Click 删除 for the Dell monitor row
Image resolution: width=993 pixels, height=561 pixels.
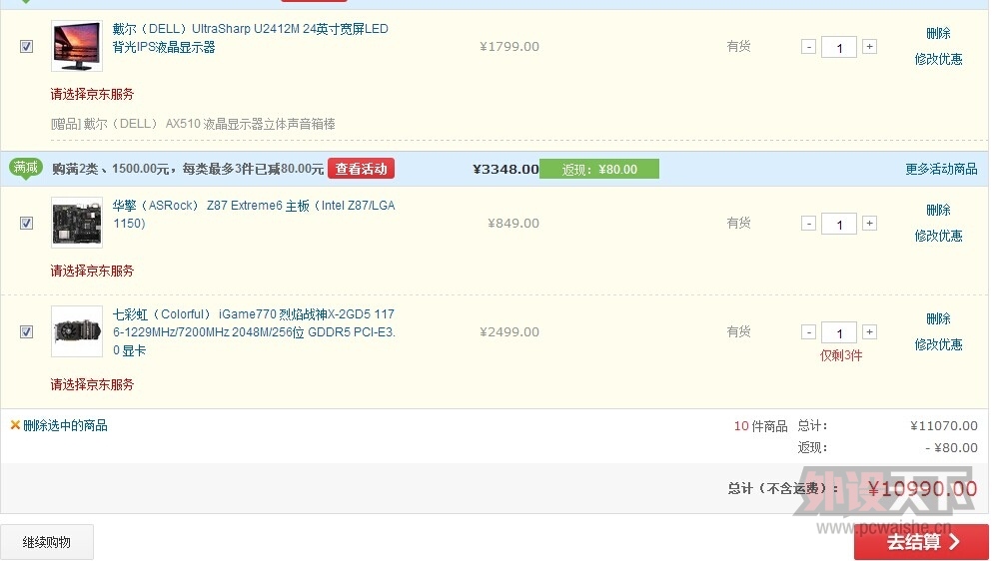tap(938, 33)
